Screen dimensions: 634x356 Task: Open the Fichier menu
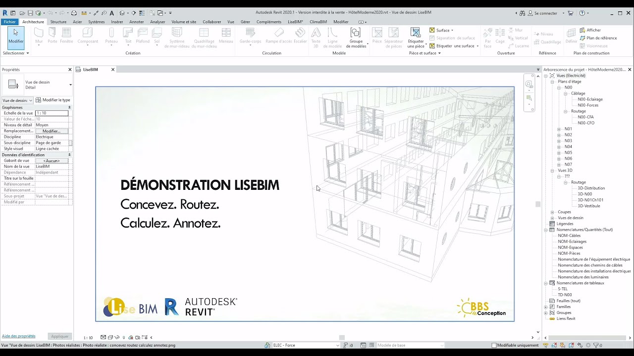(x=9, y=22)
